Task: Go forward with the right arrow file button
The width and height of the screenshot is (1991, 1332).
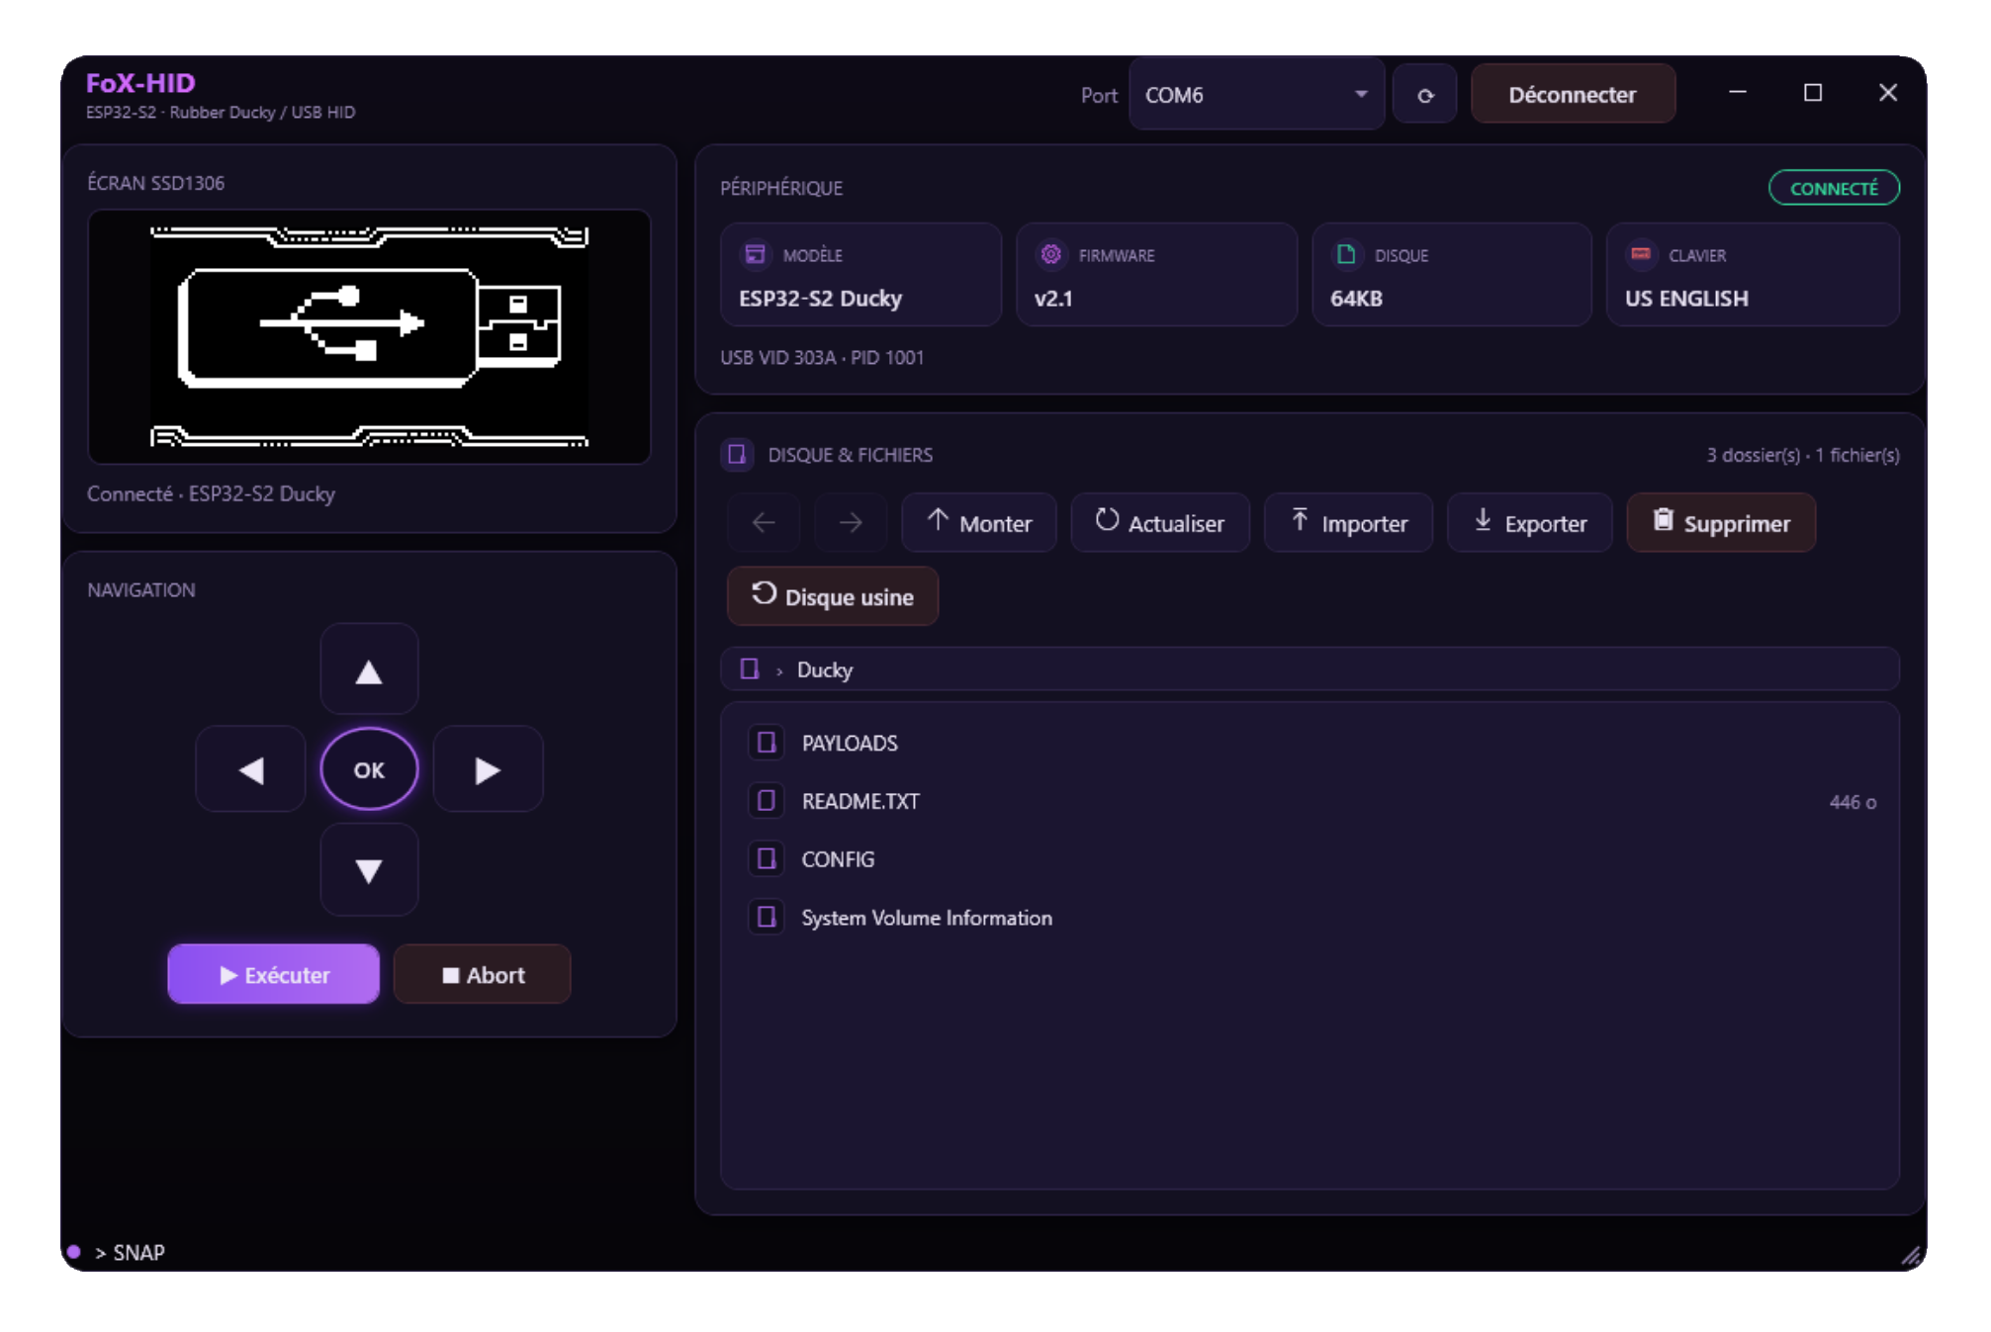Action: (851, 522)
